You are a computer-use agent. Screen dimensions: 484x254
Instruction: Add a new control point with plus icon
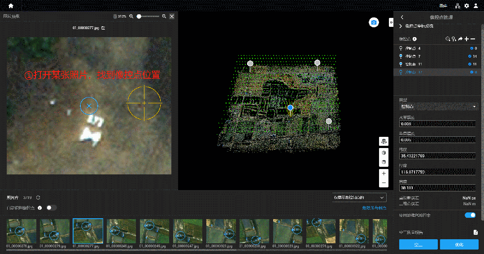point(467,39)
